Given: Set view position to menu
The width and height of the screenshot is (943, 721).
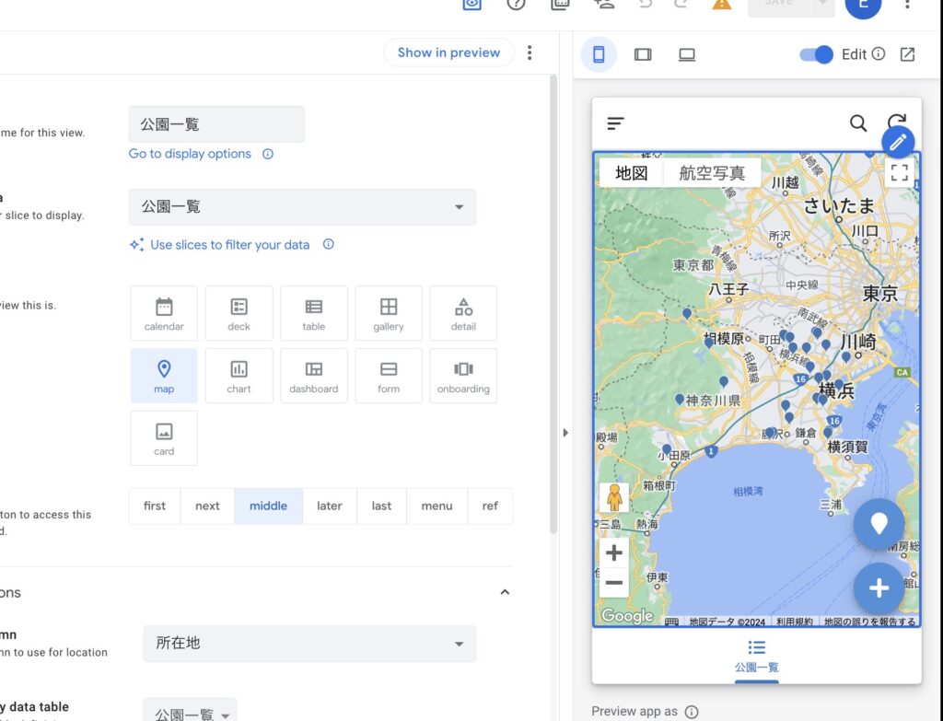Looking at the screenshot, I should [437, 506].
